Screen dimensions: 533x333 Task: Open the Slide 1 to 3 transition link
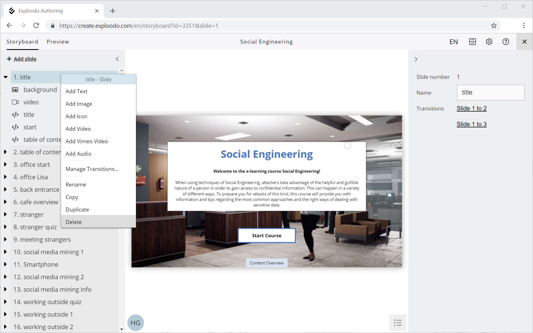471,124
